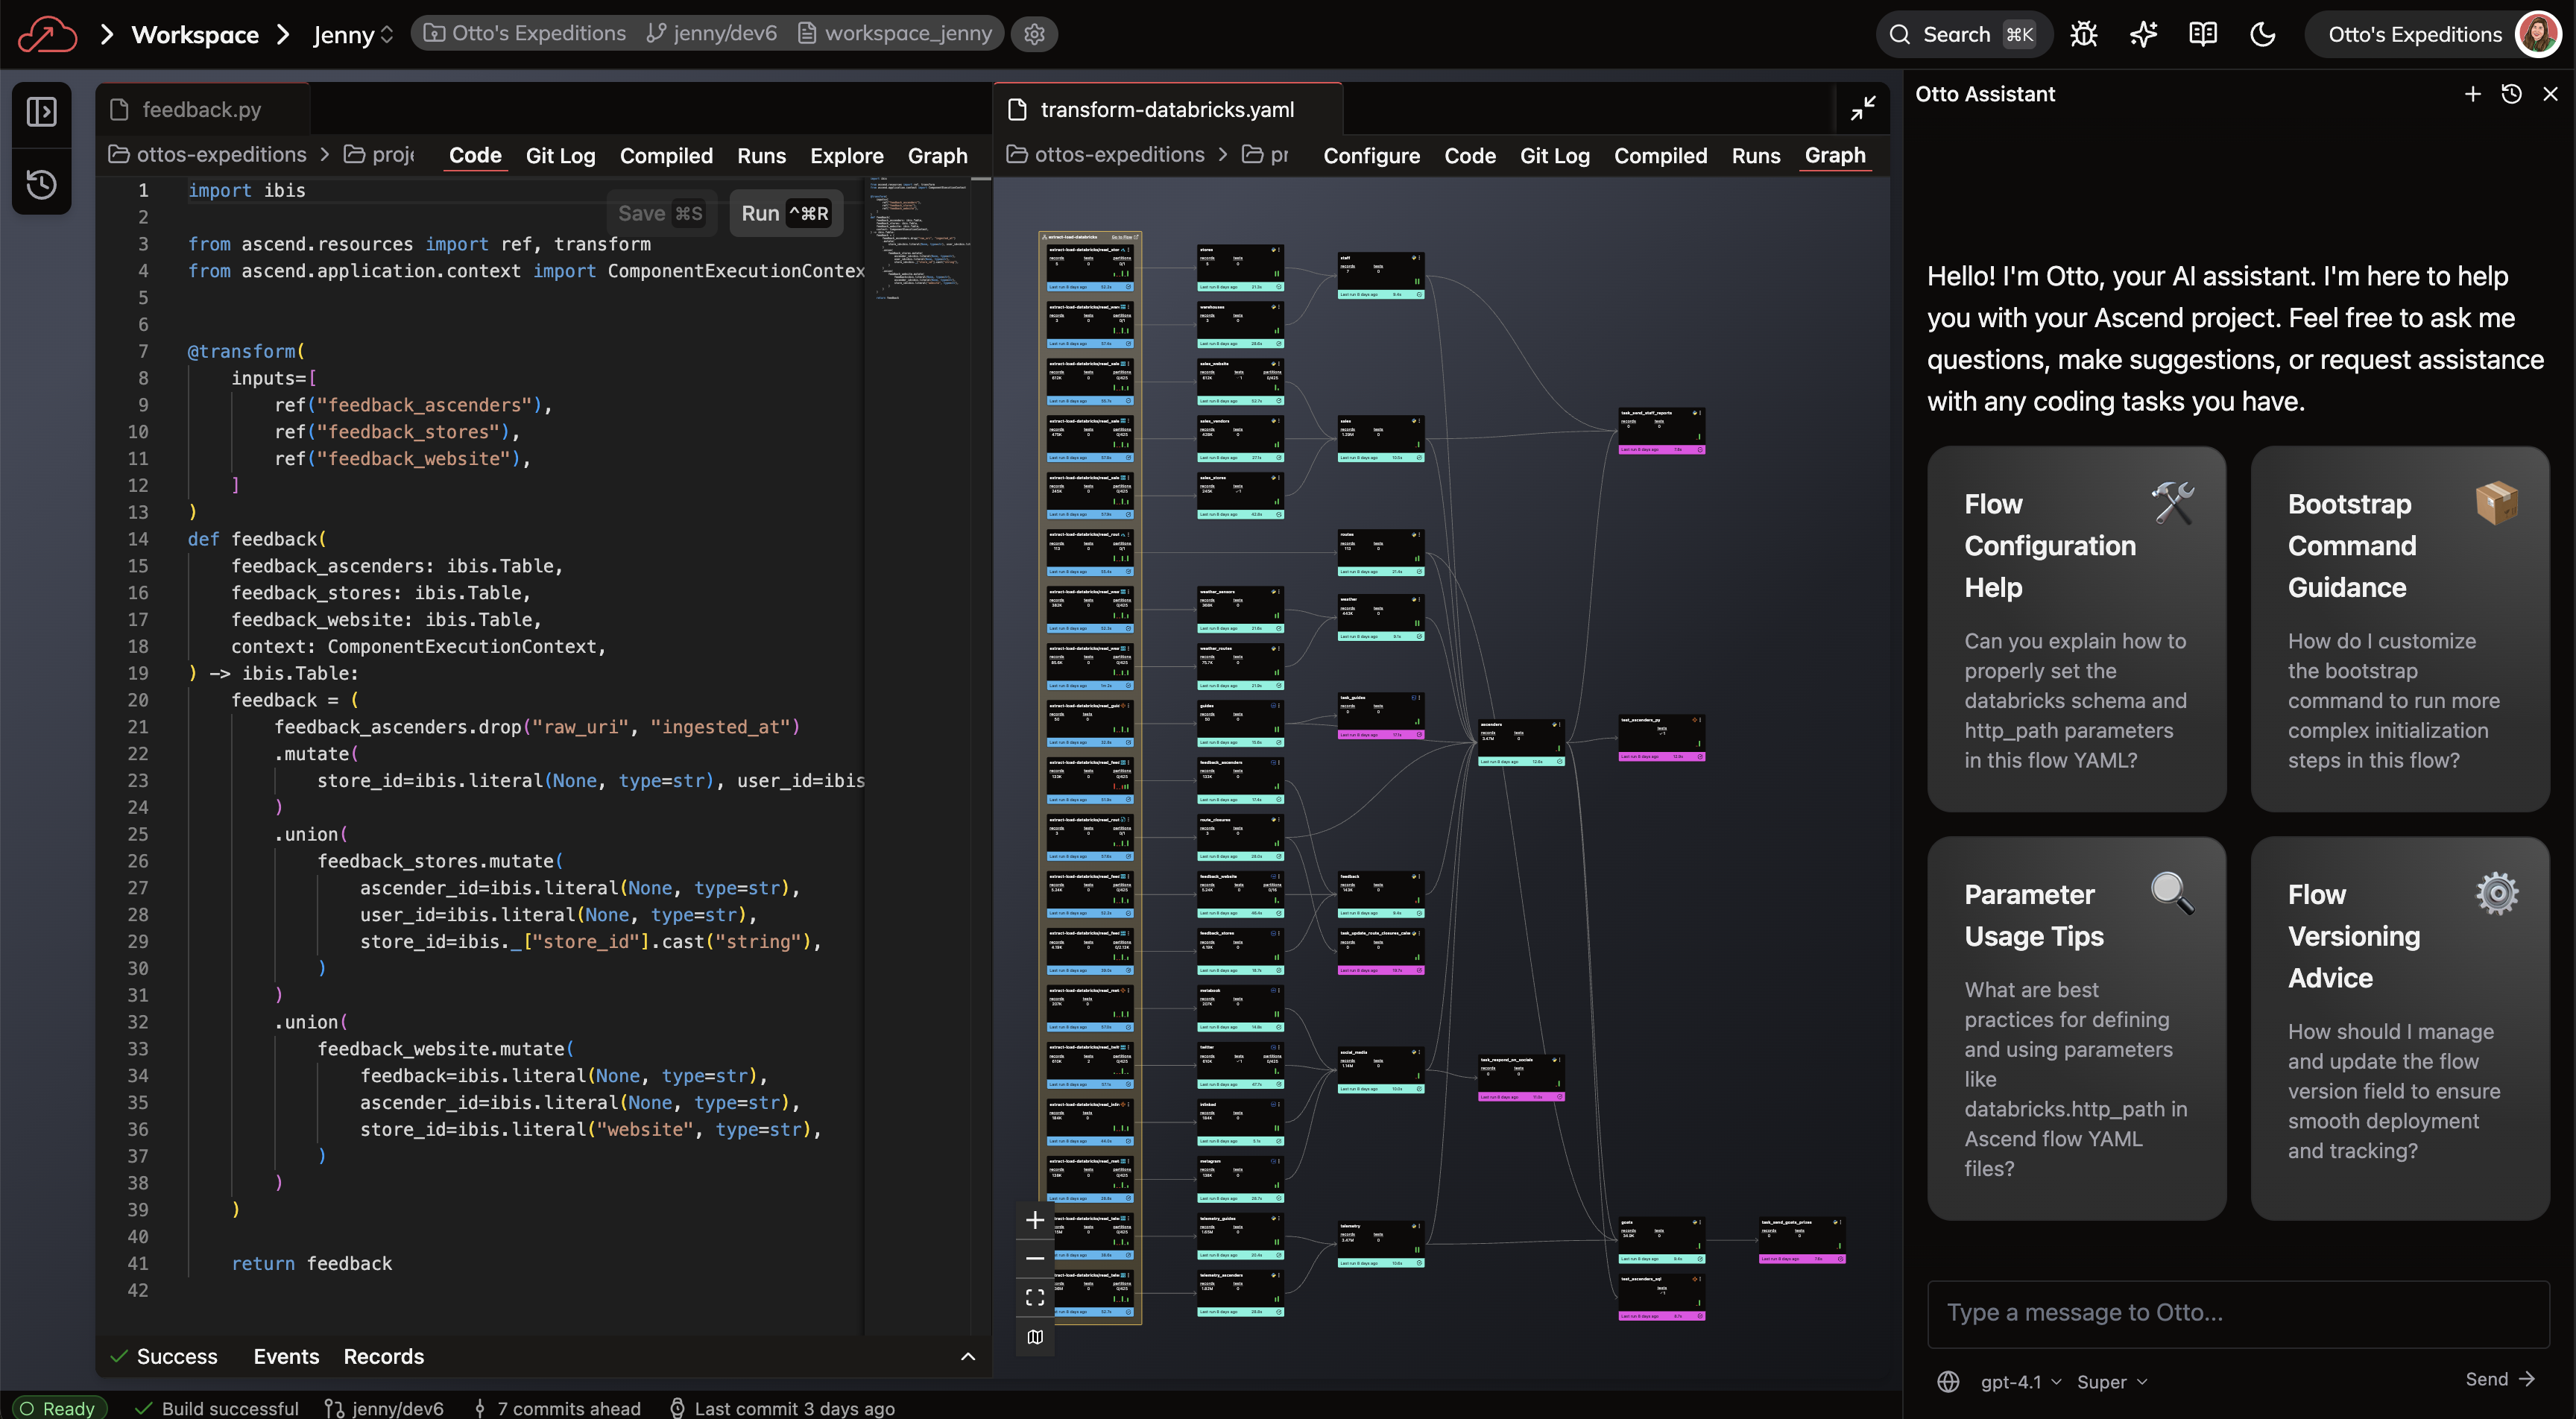Viewport: 2576px width, 1419px height.
Task: Collapse the graph pane with arrows icon
Action: 1862,108
